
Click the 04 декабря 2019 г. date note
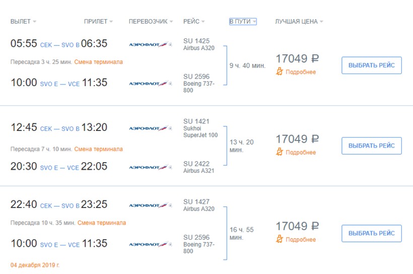point(35,264)
